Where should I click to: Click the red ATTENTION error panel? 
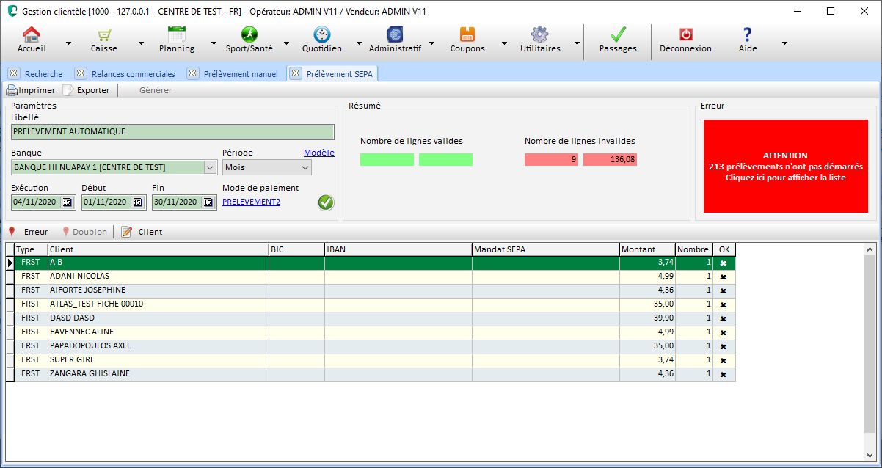(x=784, y=167)
